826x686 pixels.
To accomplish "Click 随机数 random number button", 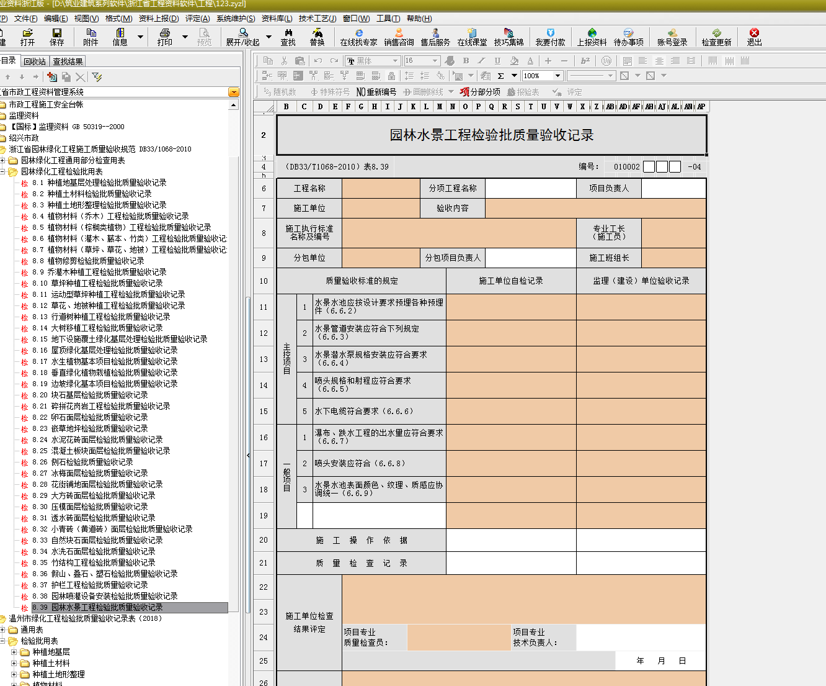I will point(280,92).
